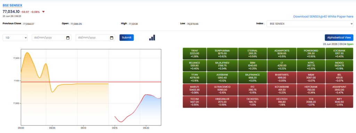Open Download SENSEX@40 White Paper link
Screen dimensions: 356x133
tap(323, 17)
